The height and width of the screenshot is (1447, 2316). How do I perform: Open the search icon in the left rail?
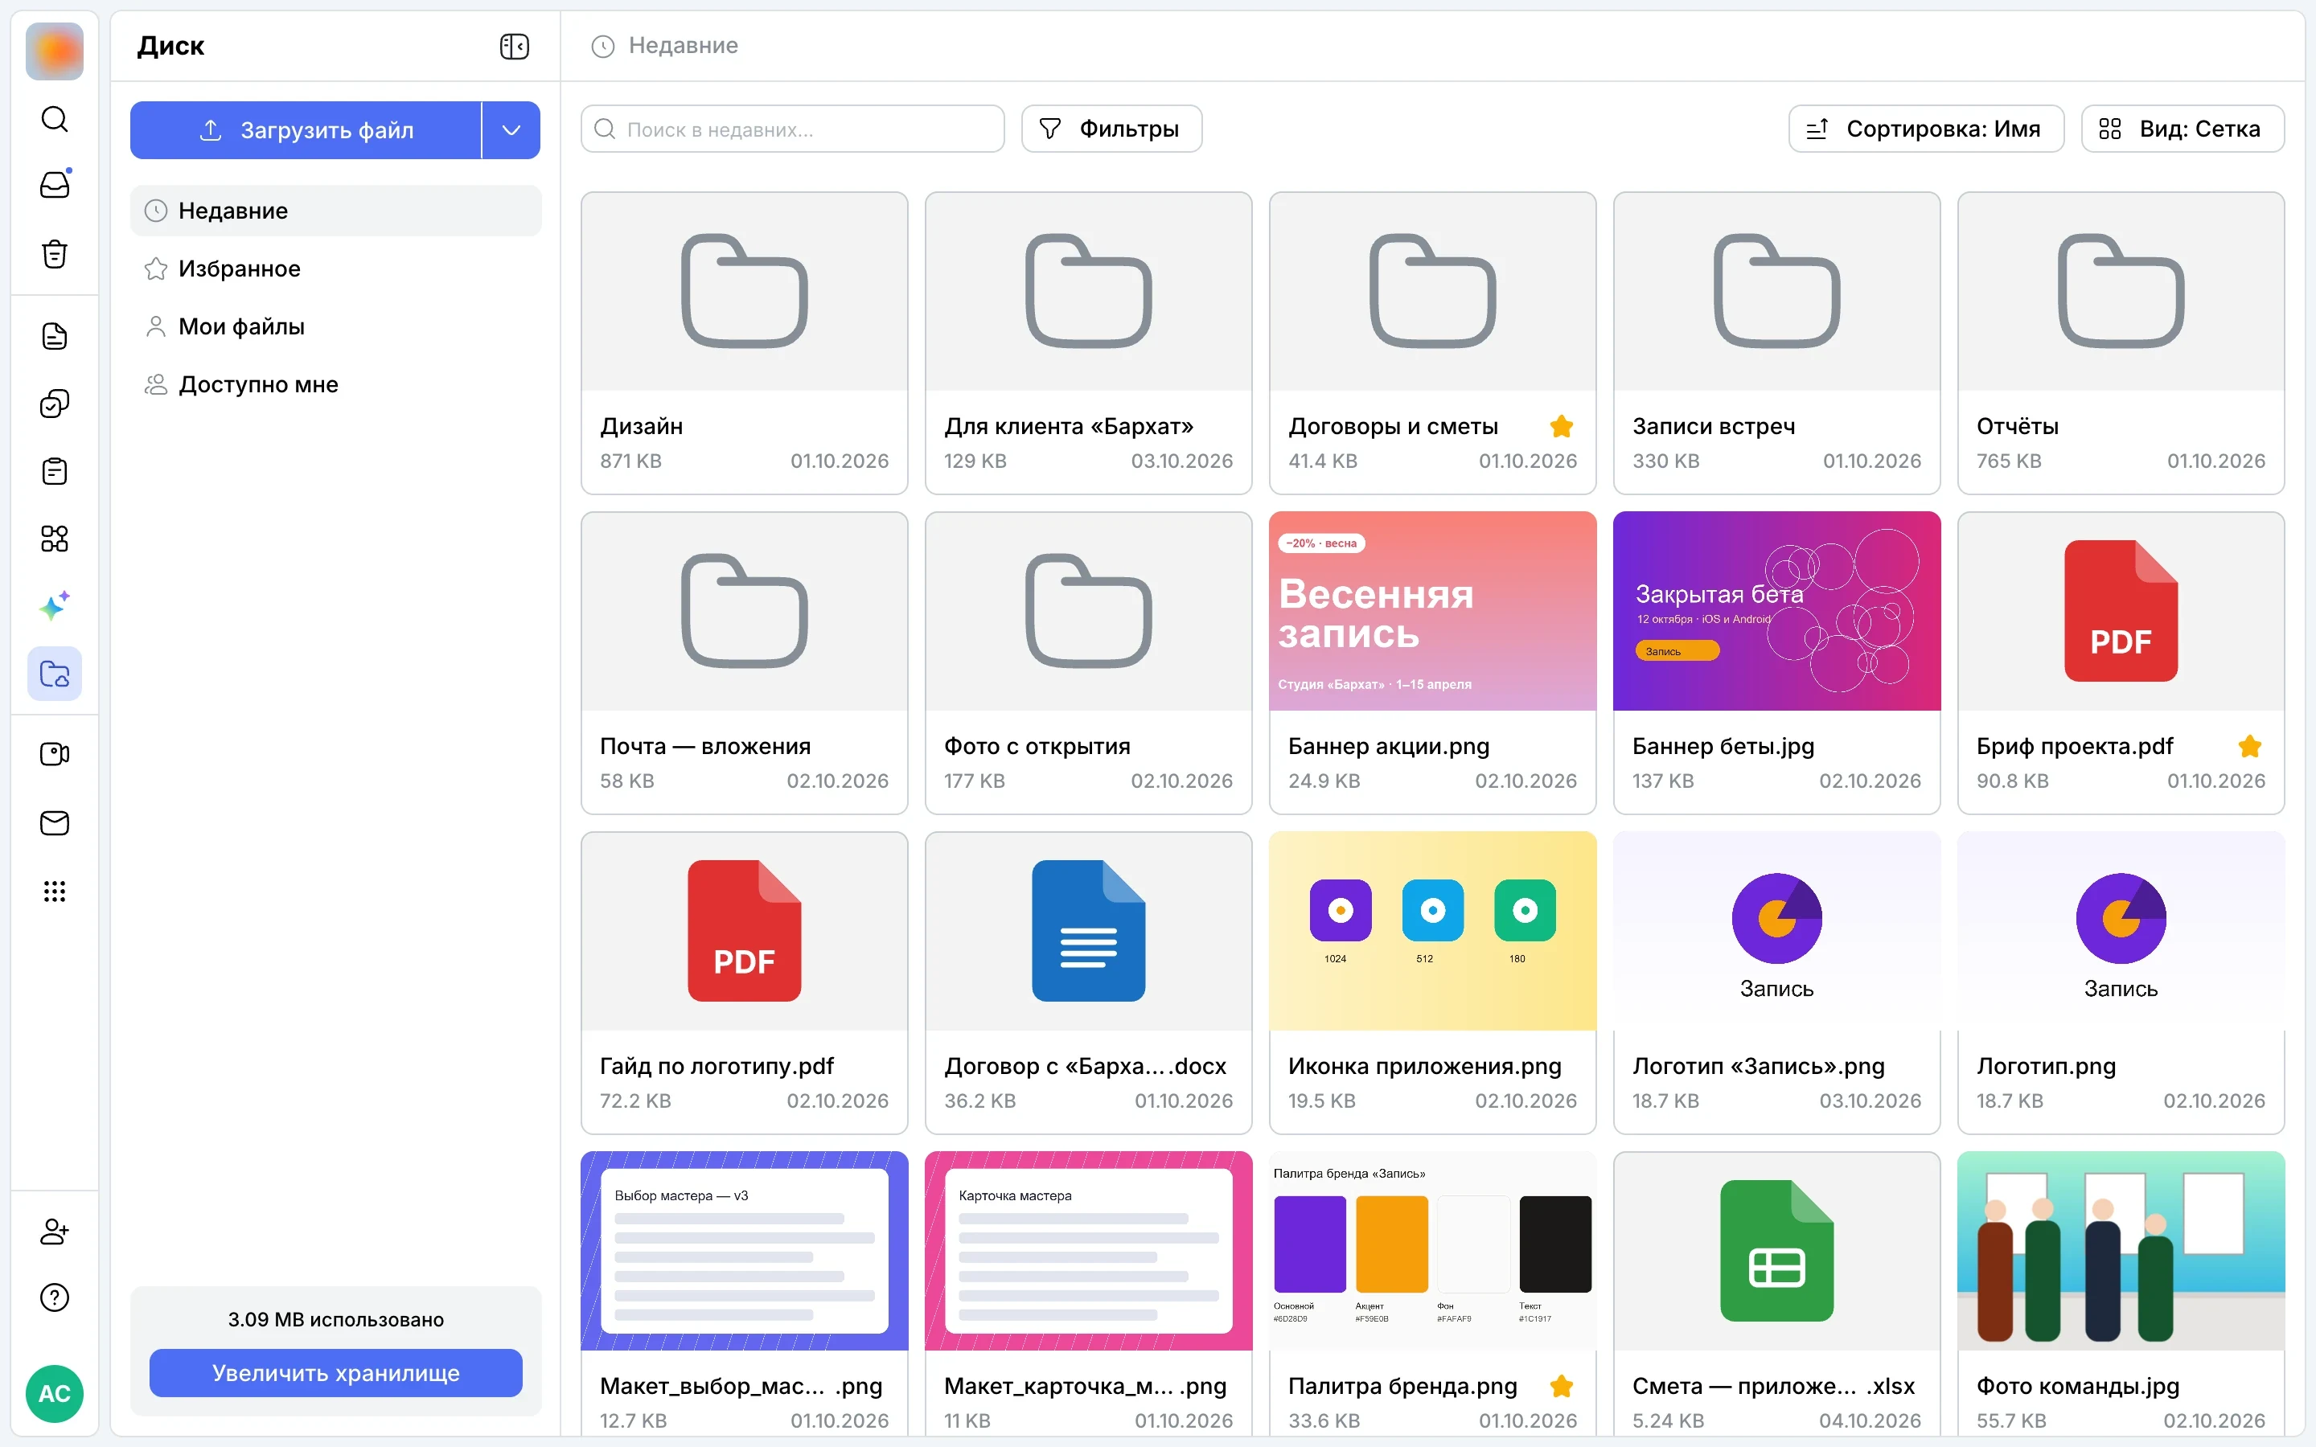coord(55,119)
